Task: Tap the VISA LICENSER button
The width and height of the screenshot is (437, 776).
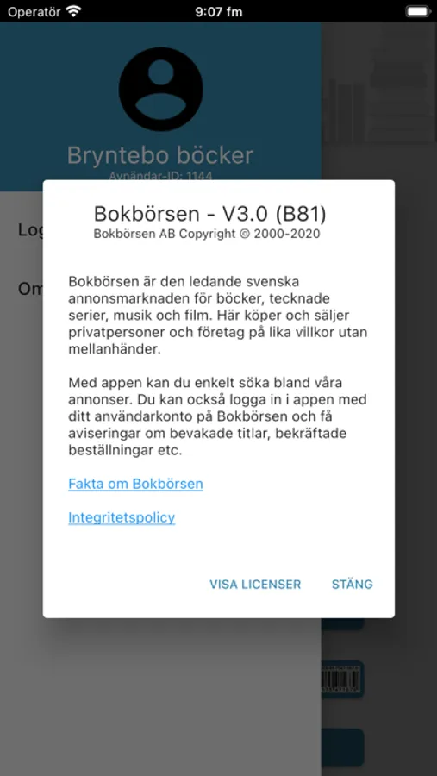Action: 255,585
